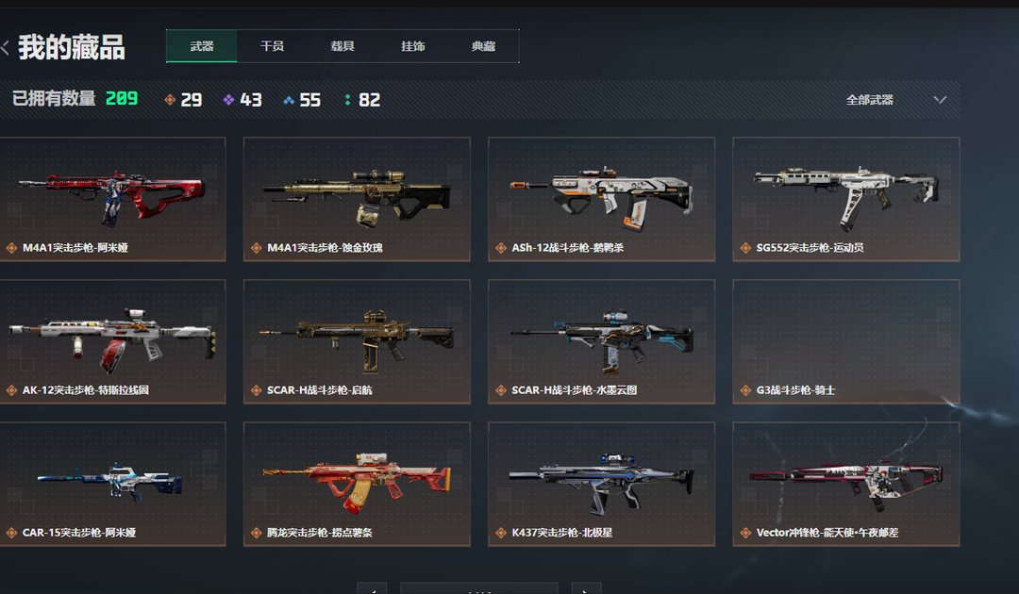Select the red 腾龙突击步枪 skin card
The image size is (1019, 594).
(357, 485)
